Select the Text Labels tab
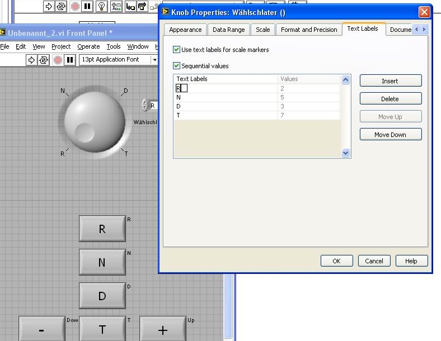 363,29
